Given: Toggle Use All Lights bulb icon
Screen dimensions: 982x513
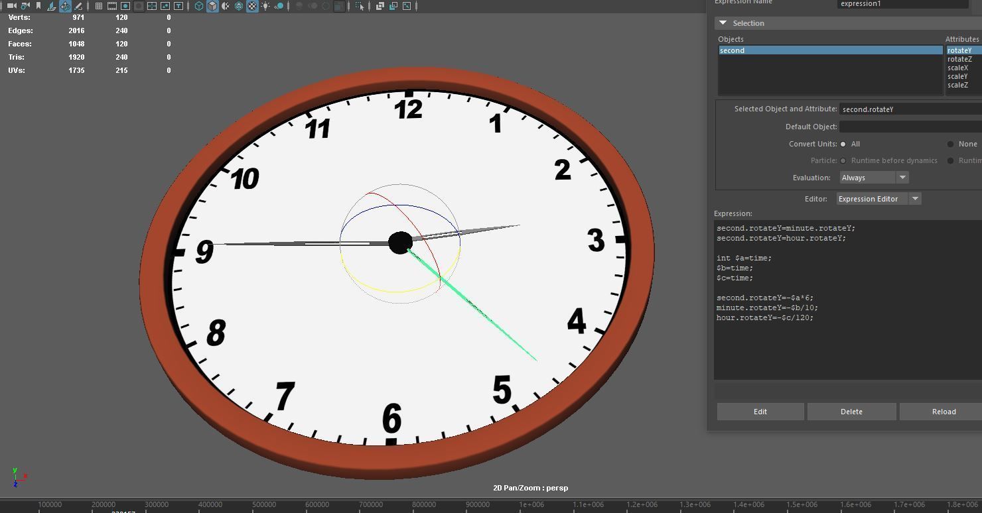Looking at the screenshot, I should 266,6.
